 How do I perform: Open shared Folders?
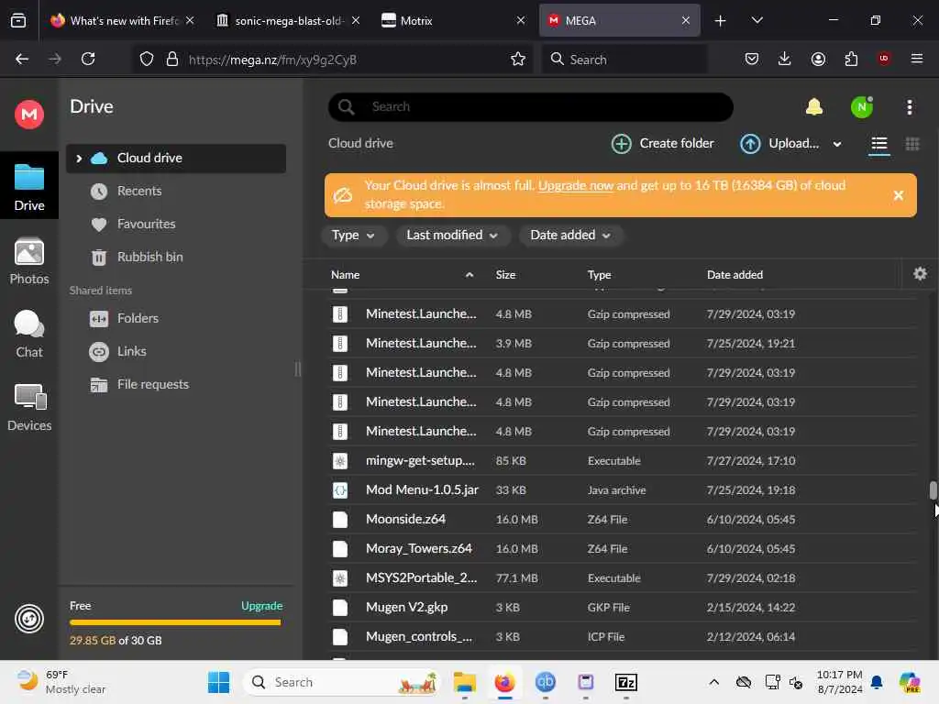click(138, 318)
